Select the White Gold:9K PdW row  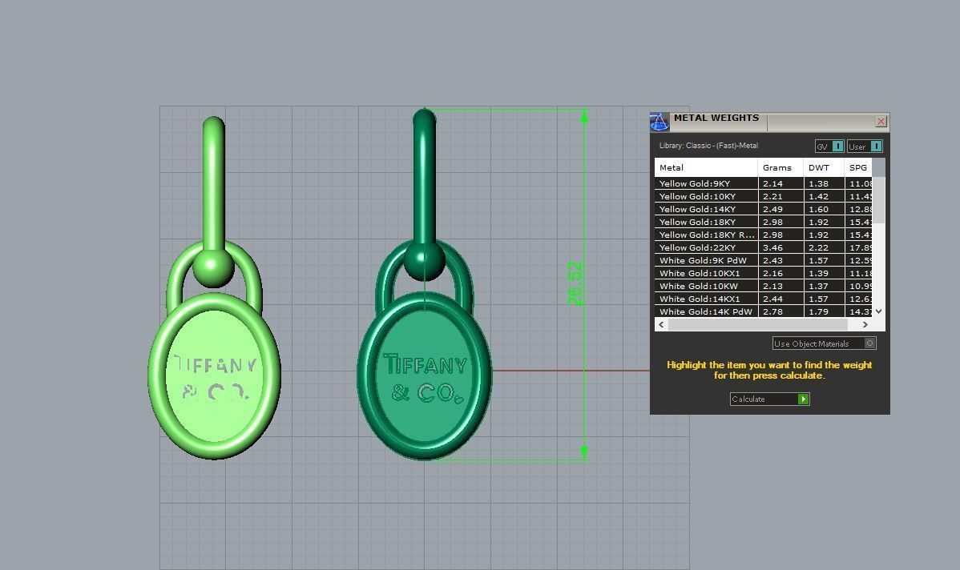click(x=764, y=260)
